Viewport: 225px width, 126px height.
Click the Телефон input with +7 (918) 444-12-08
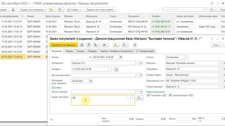(90, 69)
